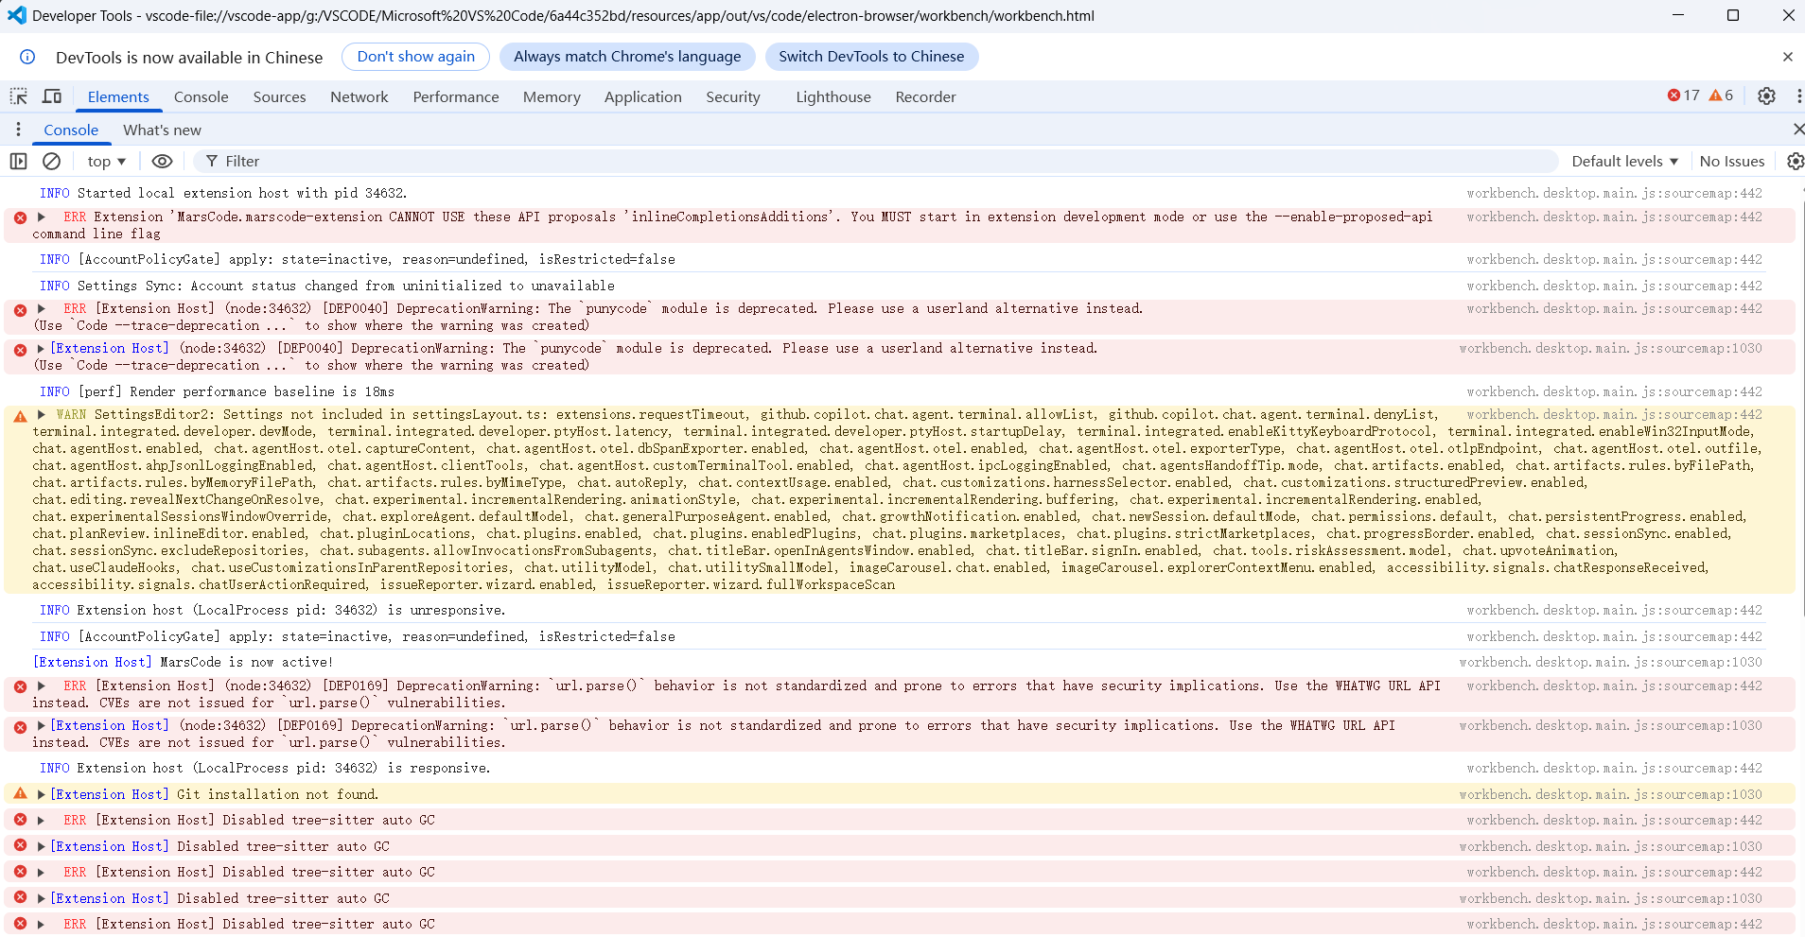Screen dimensions: 1805x937
Task: Click Switch DevTools to Chinese button
Action: pyautogui.click(x=871, y=57)
